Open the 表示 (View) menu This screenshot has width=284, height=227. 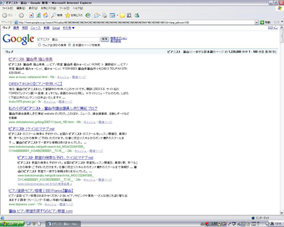pos(33,8)
